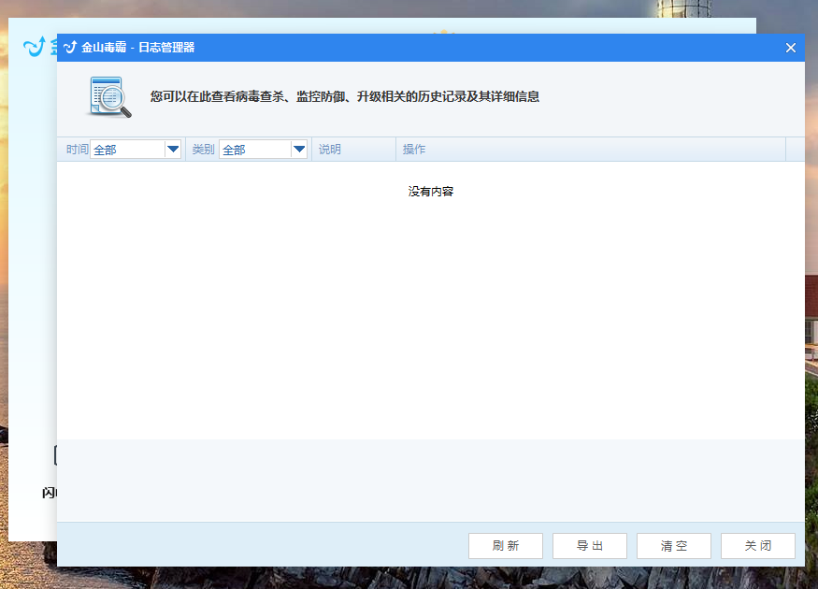The height and width of the screenshot is (589, 818).
Task: Clear the logs with the 清空 button
Action: [x=673, y=546]
